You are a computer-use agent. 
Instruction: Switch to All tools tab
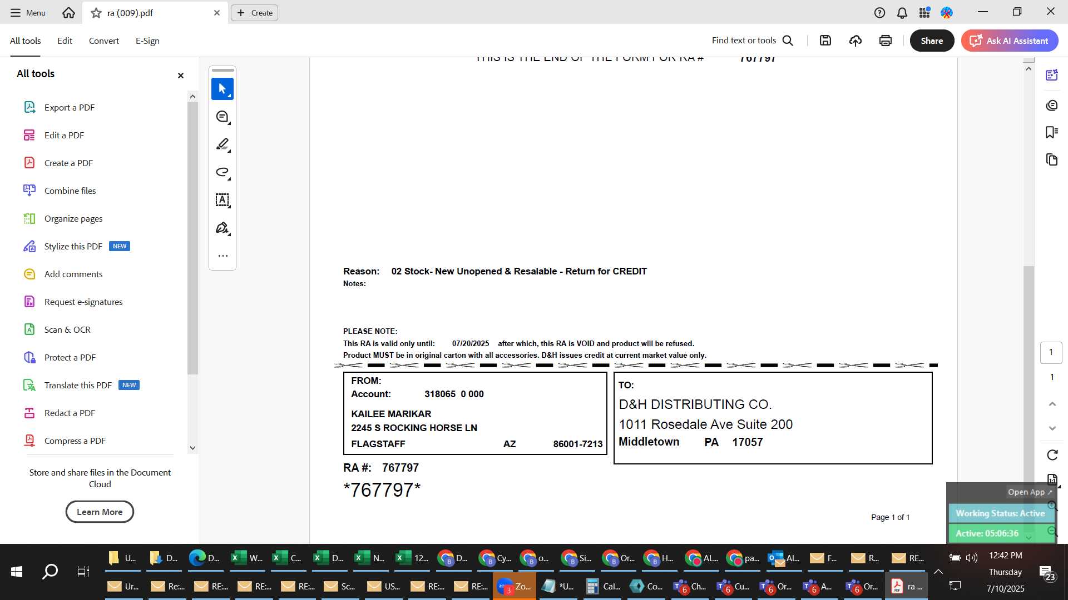click(x=25, y=41)
